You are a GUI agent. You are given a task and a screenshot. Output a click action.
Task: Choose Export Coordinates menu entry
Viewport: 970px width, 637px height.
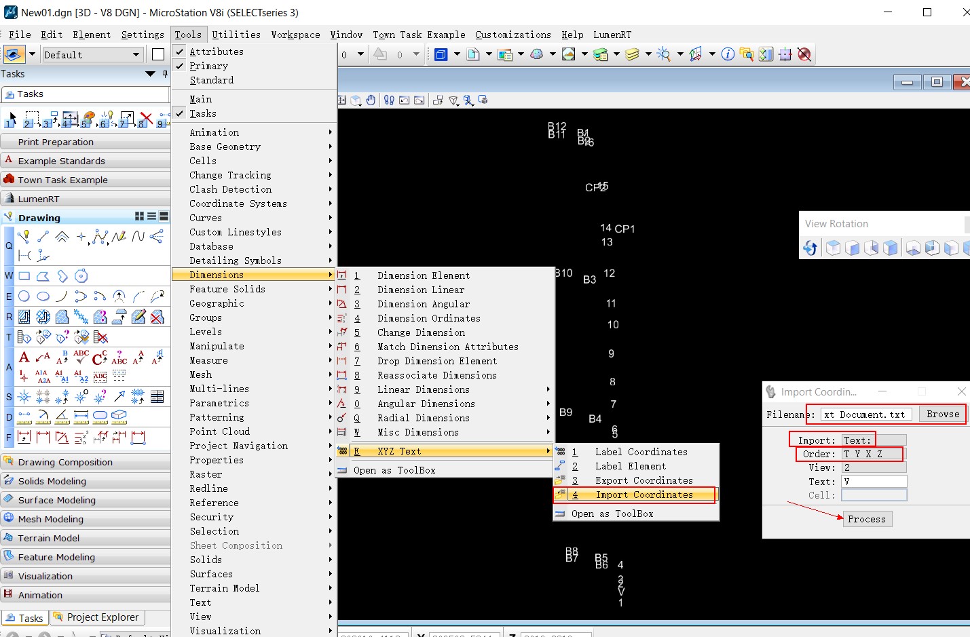pos(636,480)
